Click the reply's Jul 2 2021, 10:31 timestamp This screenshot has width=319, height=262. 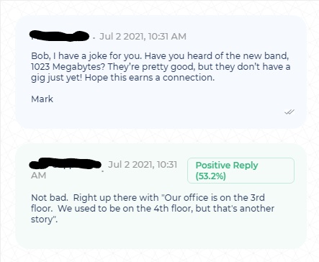[x=143, y=165]
